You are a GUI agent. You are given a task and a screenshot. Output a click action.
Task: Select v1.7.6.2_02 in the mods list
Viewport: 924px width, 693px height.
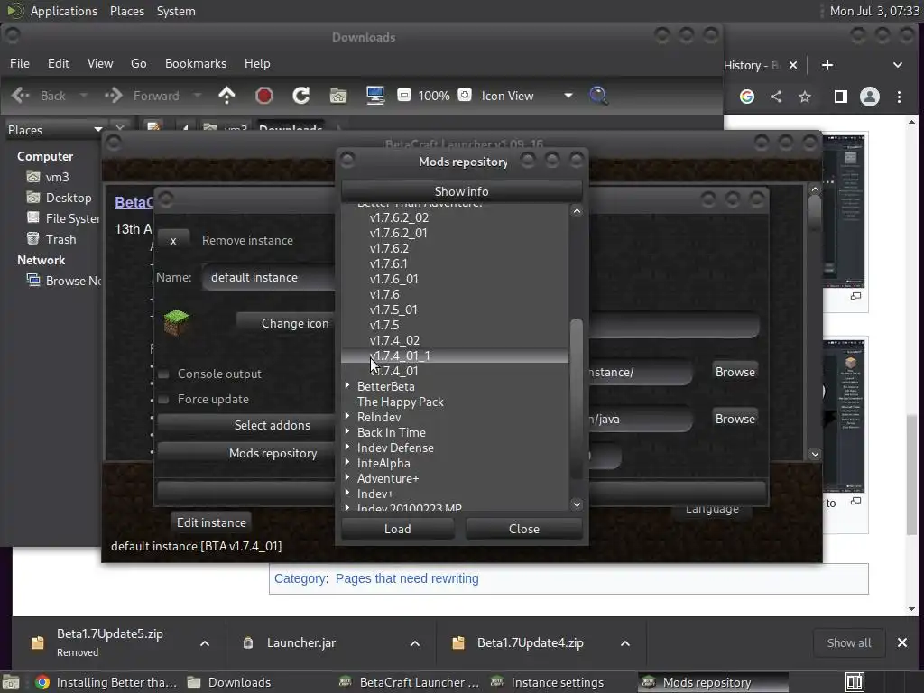tap(399, 218)
